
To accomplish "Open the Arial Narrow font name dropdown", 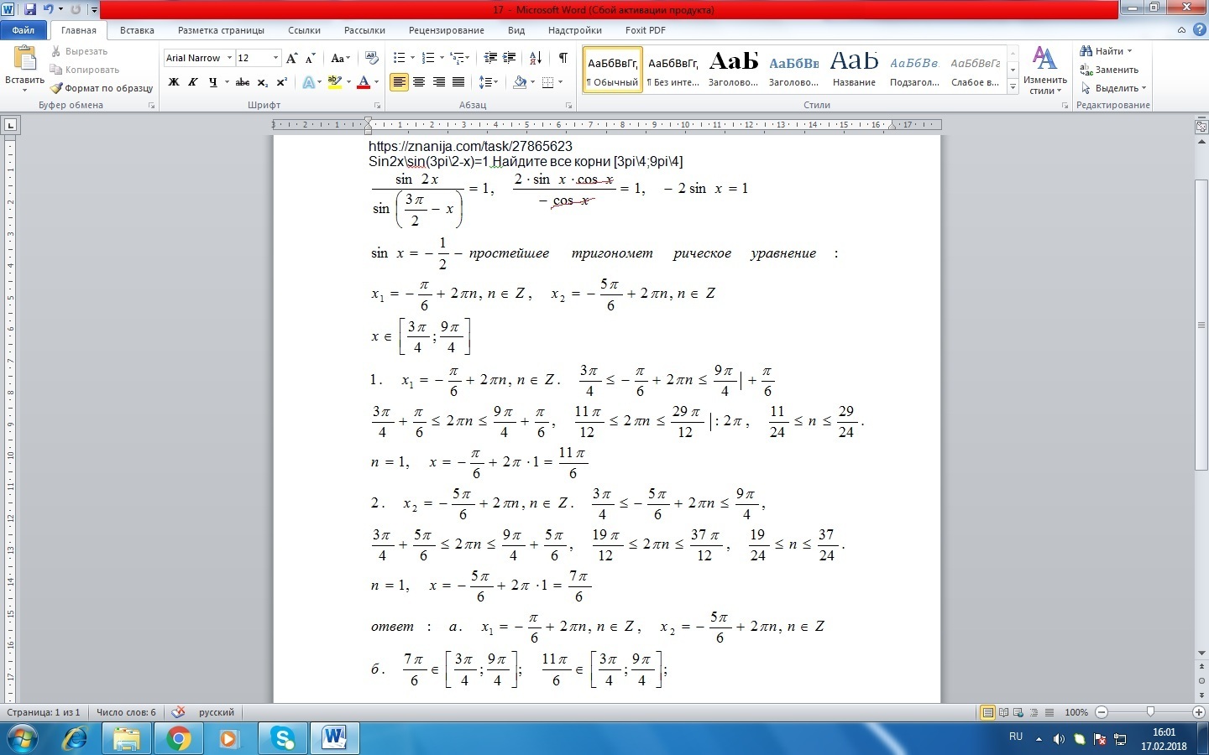I will (x=229, y=58).
